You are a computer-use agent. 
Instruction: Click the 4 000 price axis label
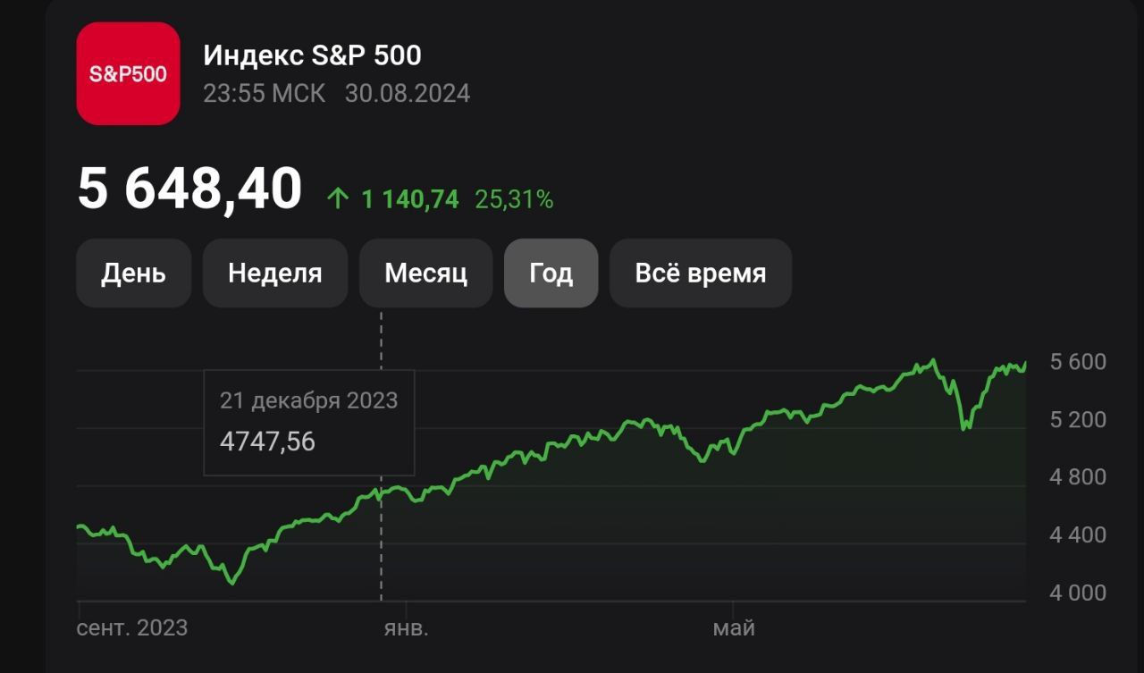pyautogui.click(x=1077, y=593)
